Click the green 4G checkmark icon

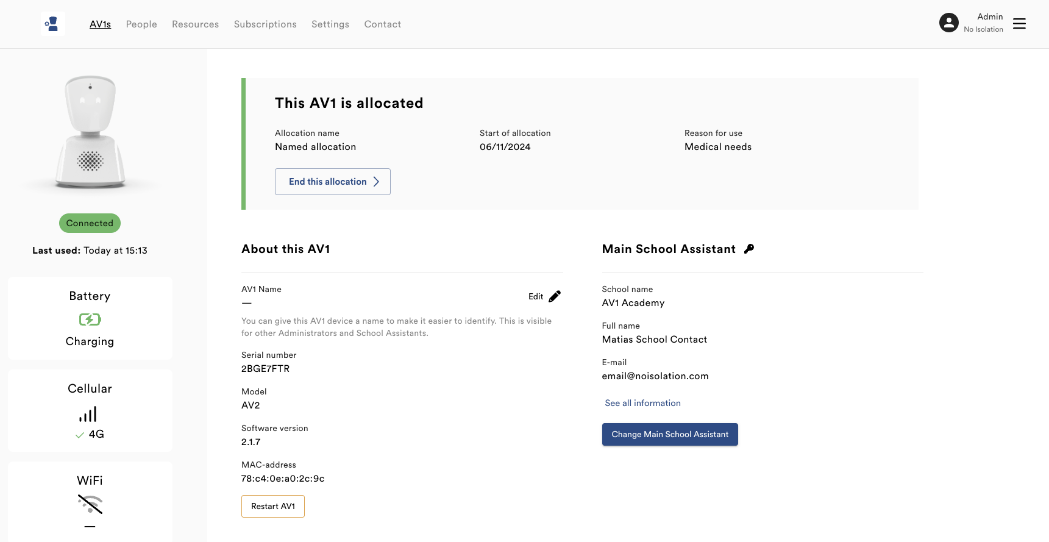point(80,435)
